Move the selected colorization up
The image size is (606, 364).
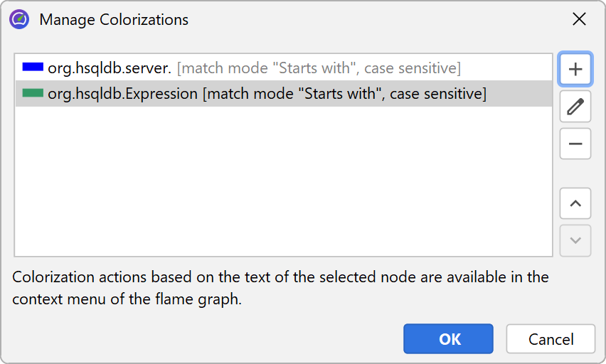(x=575, y=204)
